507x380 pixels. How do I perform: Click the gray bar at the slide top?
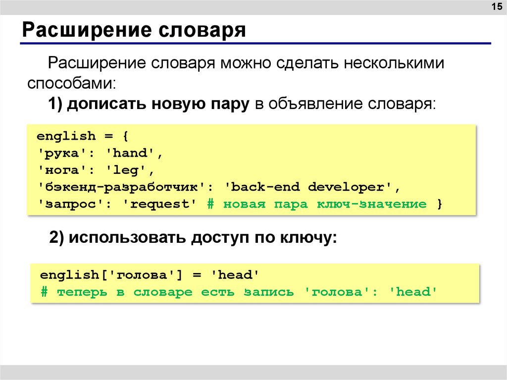point(248,6)
